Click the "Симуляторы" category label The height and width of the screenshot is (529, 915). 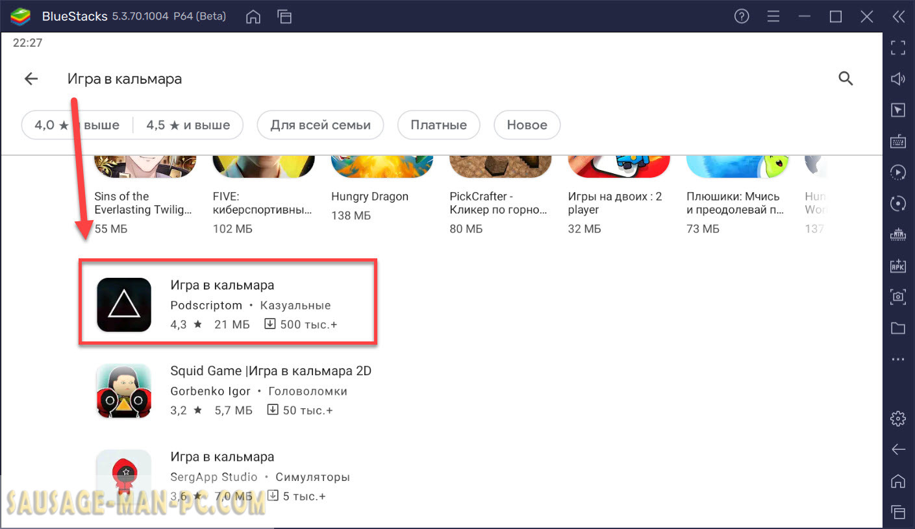(312, 477)
